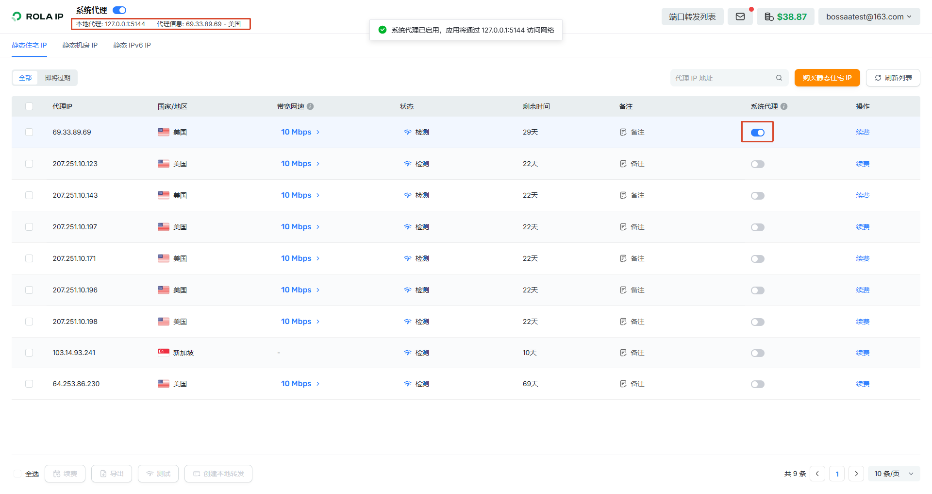This screenshot has width=932, height=494.
Task: Click the system proxy column info icon
Action: click(x=784, y=106)
